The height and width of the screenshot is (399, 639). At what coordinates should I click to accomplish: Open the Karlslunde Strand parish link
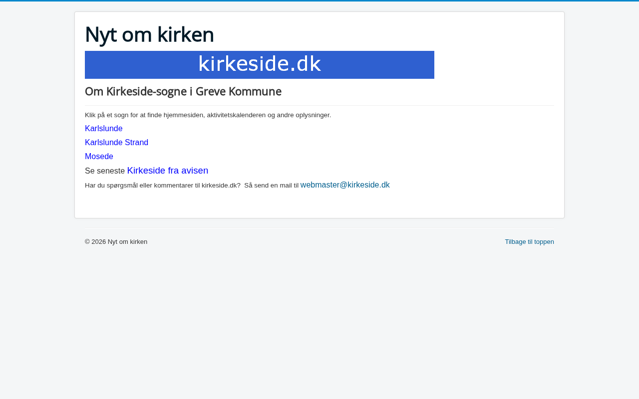point(116,143)
